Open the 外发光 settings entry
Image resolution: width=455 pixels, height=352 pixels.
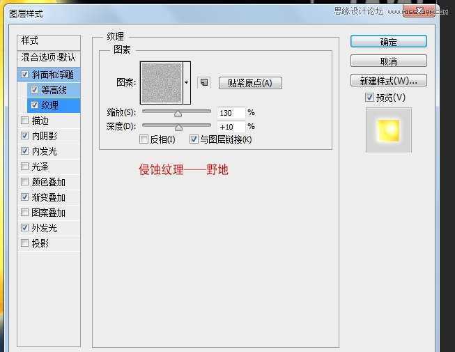(45, 228)
